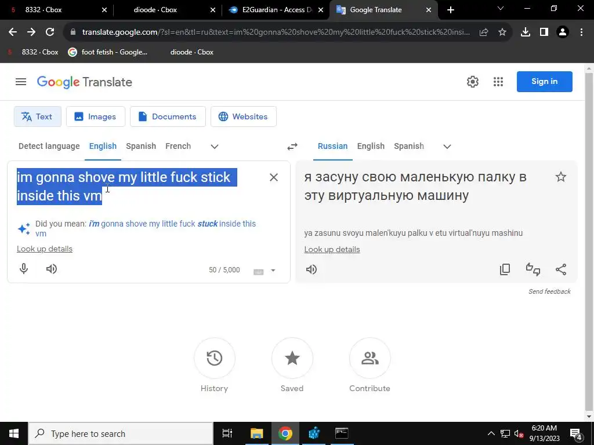Viewport: 594px width, 445px height.
Task: Switch to Websites translation
Action: [x=244, y=116]
